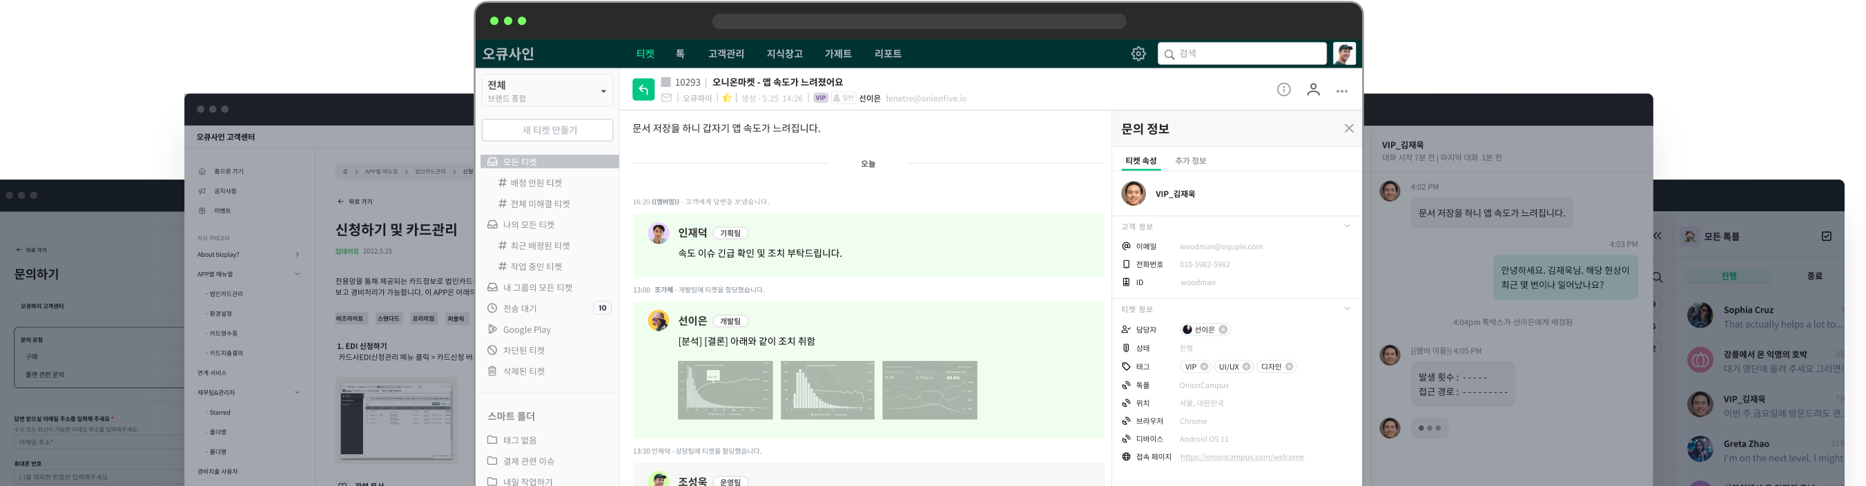
Task: Open the 가제트 menu
Action: [837, 54]
